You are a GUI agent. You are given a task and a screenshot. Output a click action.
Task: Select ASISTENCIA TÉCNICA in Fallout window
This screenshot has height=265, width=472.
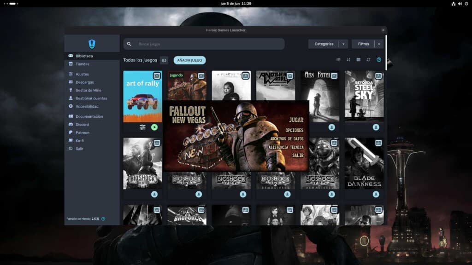click(x=286, y=147)
